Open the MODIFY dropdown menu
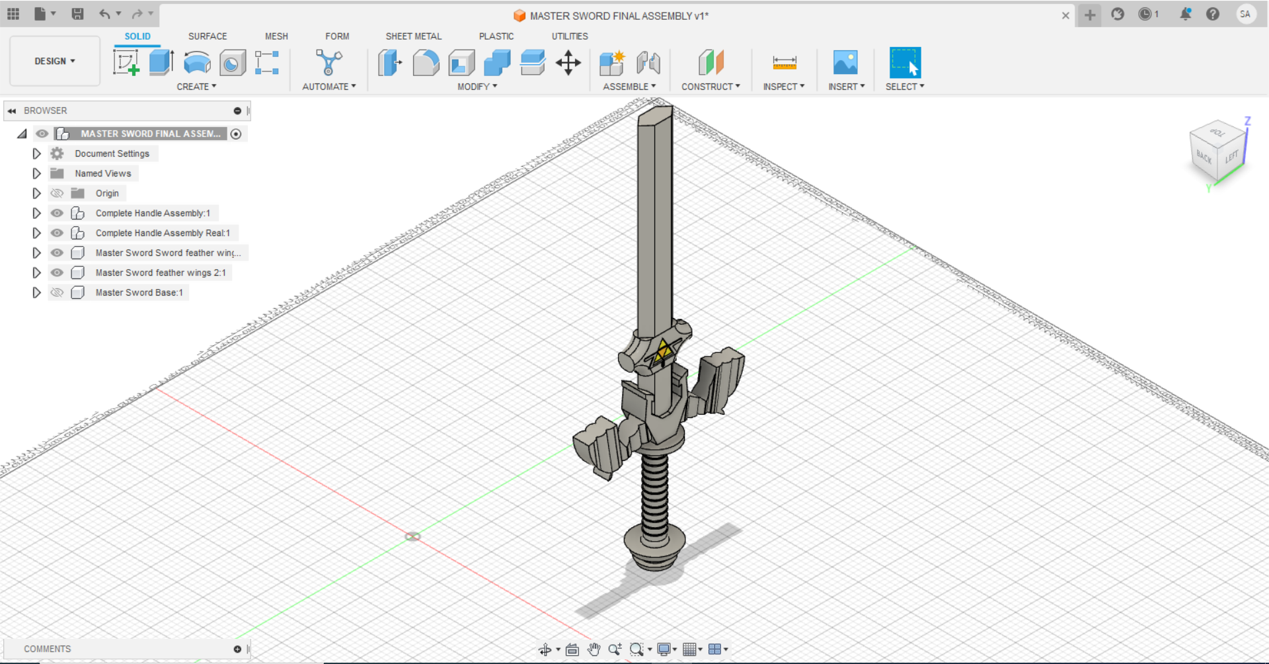This screenshot has width=1269, height=664. [x=477, y=87]
